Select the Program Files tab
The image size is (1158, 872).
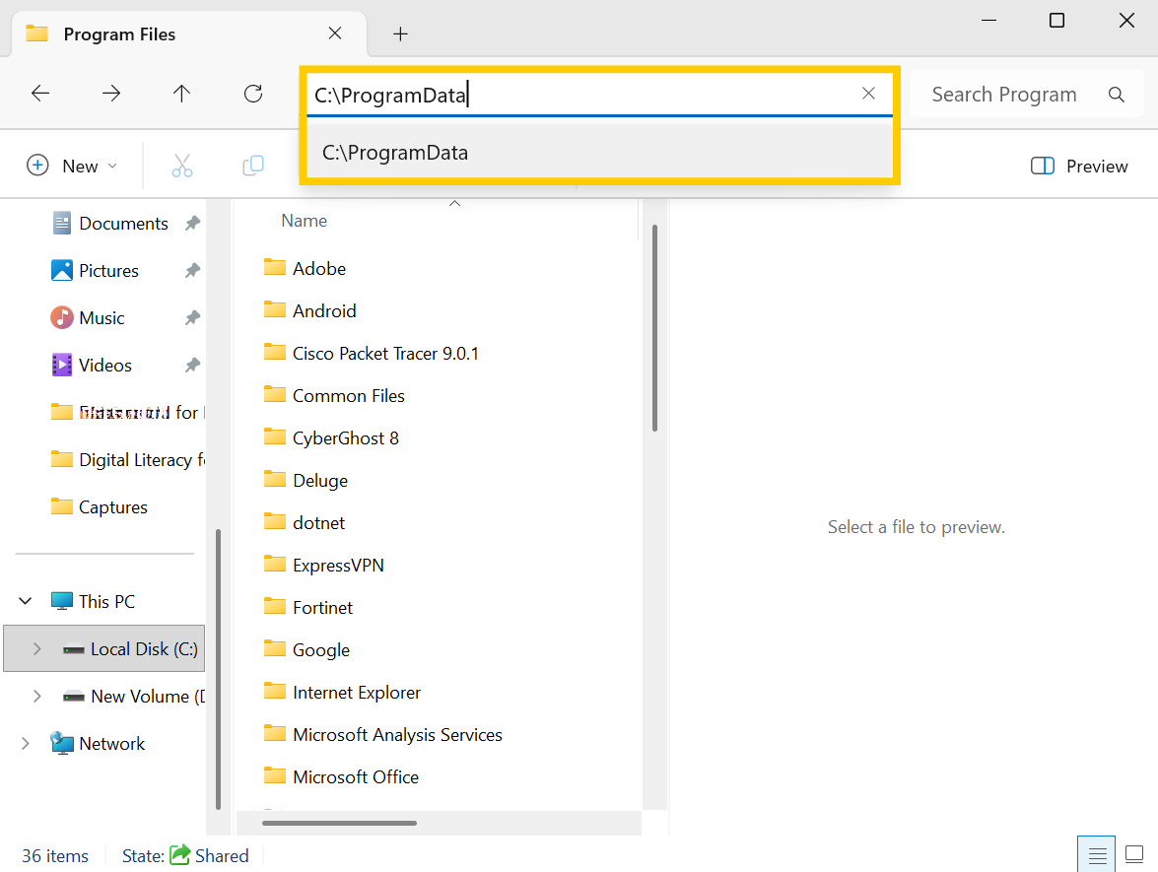[189, 34]
